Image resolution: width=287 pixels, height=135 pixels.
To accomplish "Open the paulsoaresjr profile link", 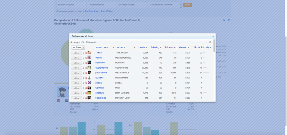I will tap(101, 73).
